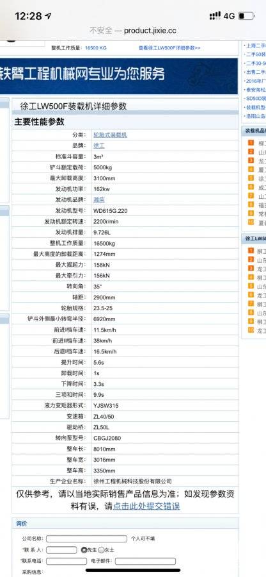Click the 主要性能参数 section header
The height and width of the screenshot is (577, 266).
click(40, 122)
